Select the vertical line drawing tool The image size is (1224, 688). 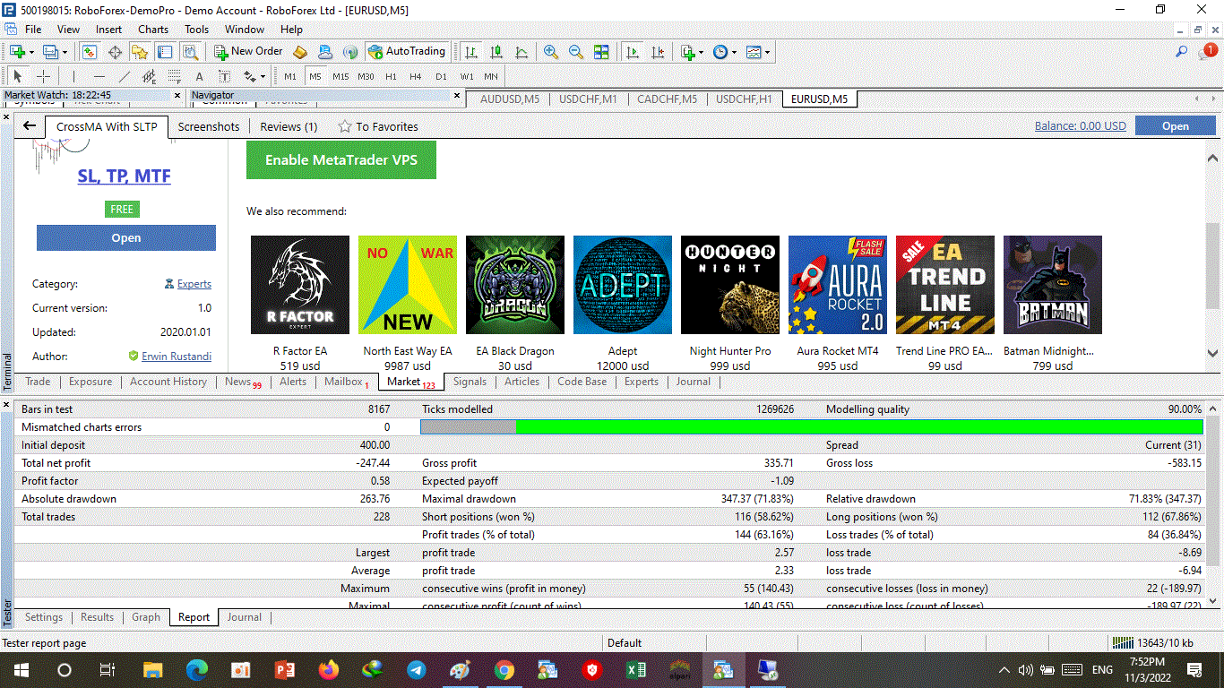pyautogui.click(x=73, y=76)
